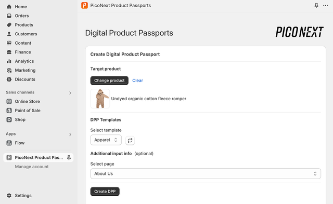
Task: Open Manage account link
Action: (x=32, y=167)
